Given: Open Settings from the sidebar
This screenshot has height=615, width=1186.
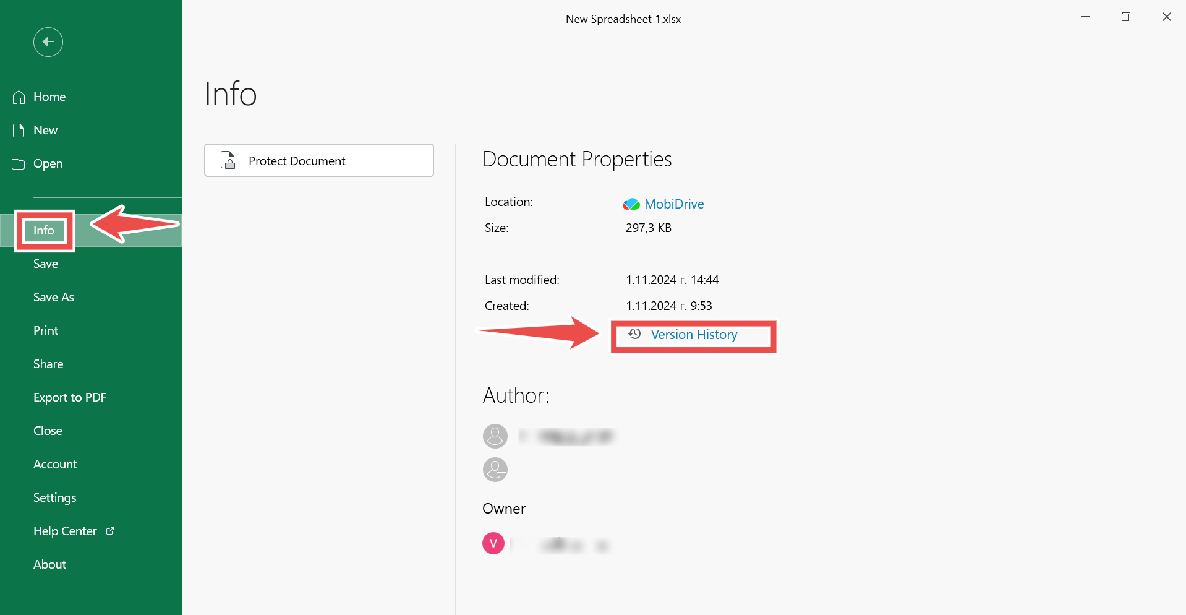Looking at the screenshot, I should pos(55,497).
